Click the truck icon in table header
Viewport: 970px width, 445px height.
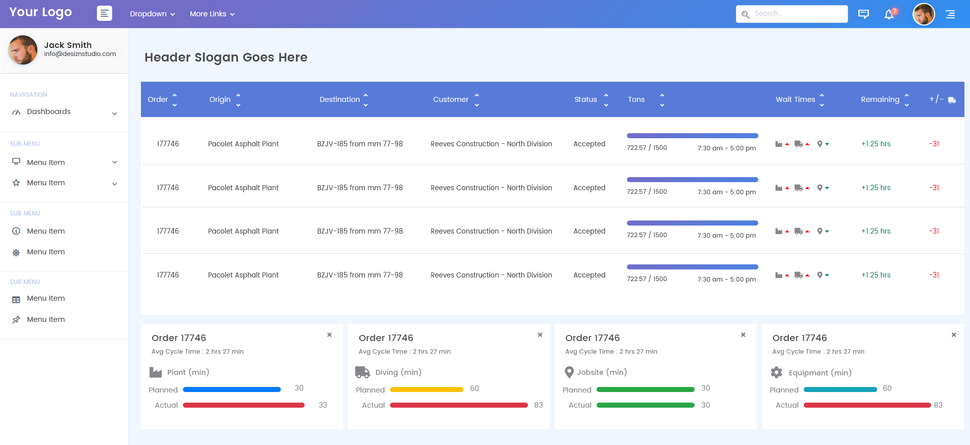coord(952,100)
